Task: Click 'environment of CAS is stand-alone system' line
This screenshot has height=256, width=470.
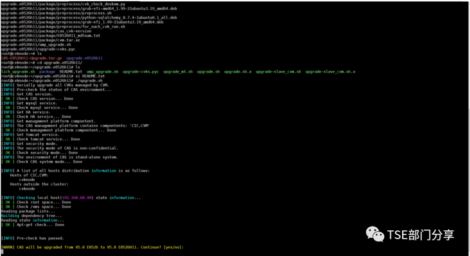Action: (x=59, y=157)
